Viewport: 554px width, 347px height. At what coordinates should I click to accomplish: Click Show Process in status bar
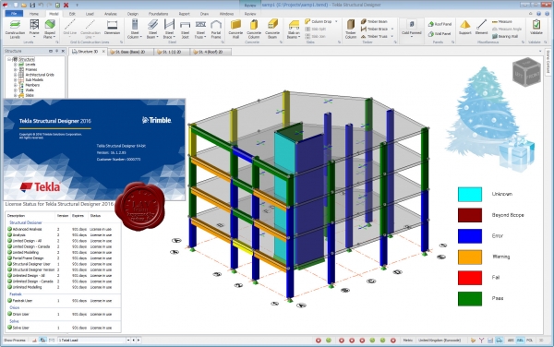[x=15, y=341]
